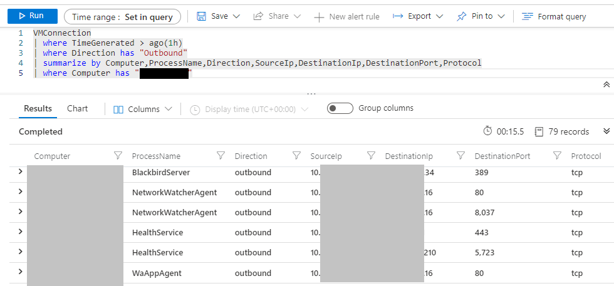Open the Export dropdown menu
The height and width of the screenshot is (286, 614).
(x=418, y=16)
